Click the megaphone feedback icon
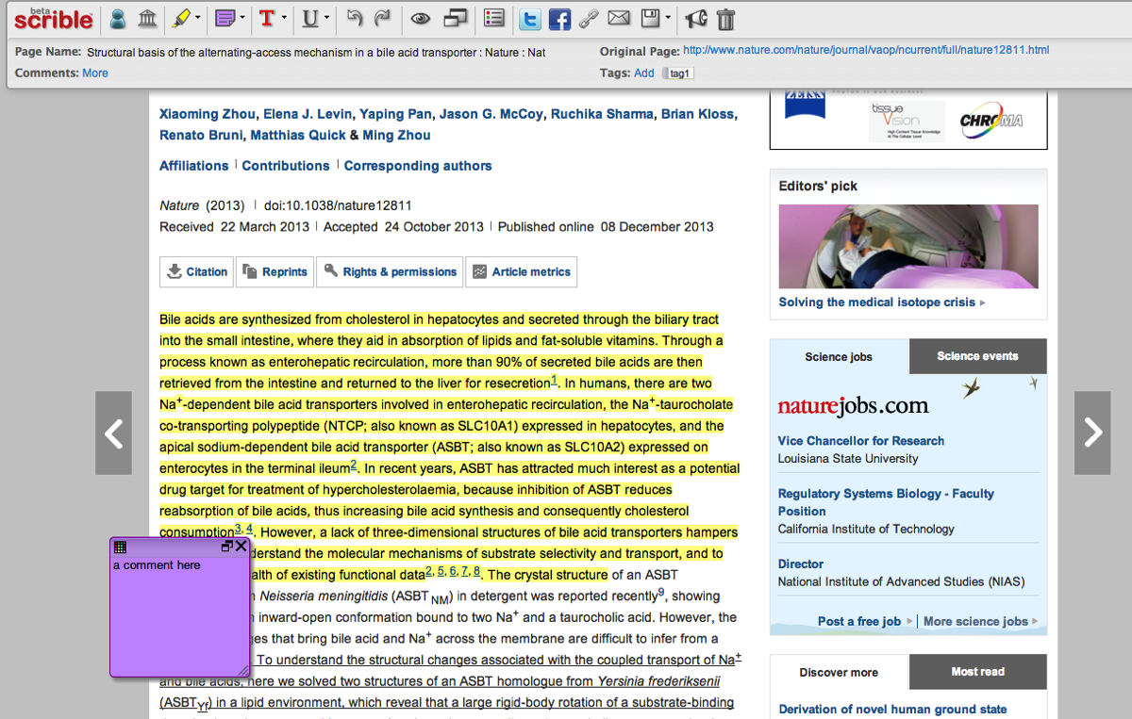This screenshot has height=719, width=1132. pos(696,18)
